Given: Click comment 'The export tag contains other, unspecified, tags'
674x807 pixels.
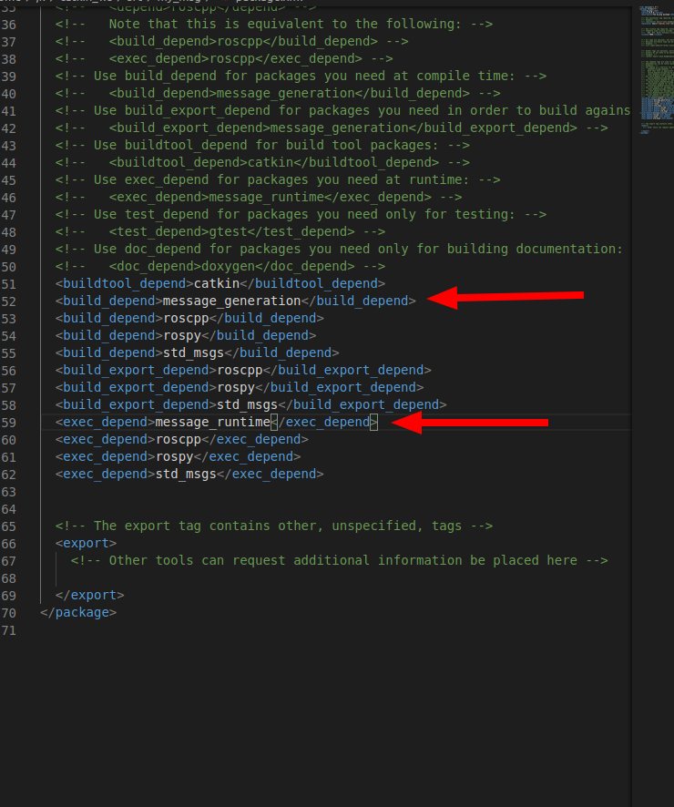Looking at the screenshot, I should coord(274,526).
